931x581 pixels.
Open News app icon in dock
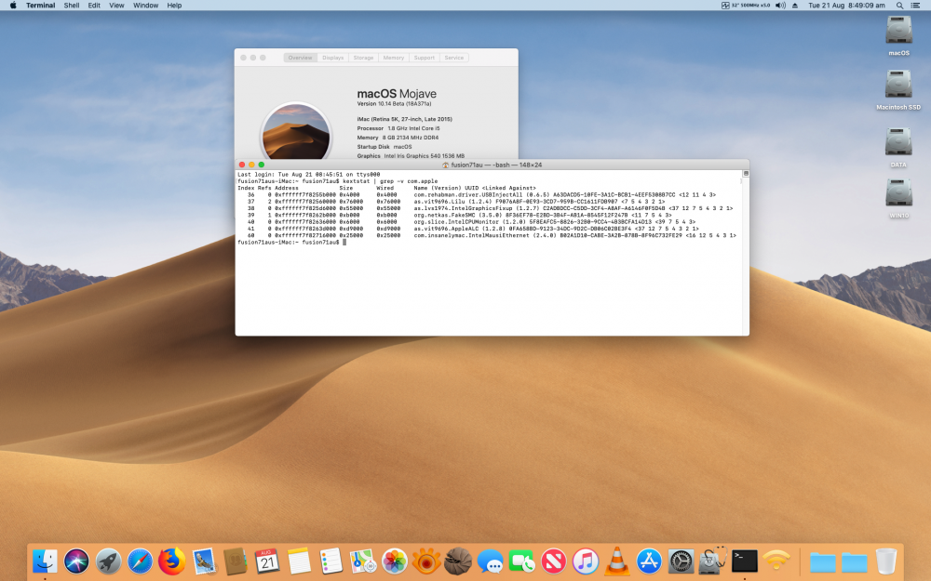(x=553, y=561)
